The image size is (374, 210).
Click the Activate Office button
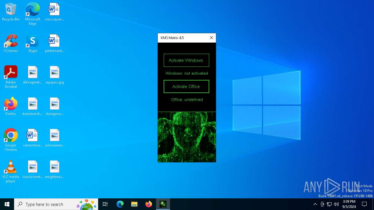click(186, 87)
